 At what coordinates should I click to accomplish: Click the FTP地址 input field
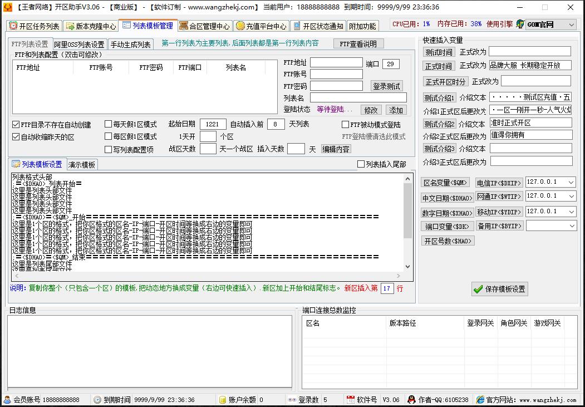tap(336, 63)
